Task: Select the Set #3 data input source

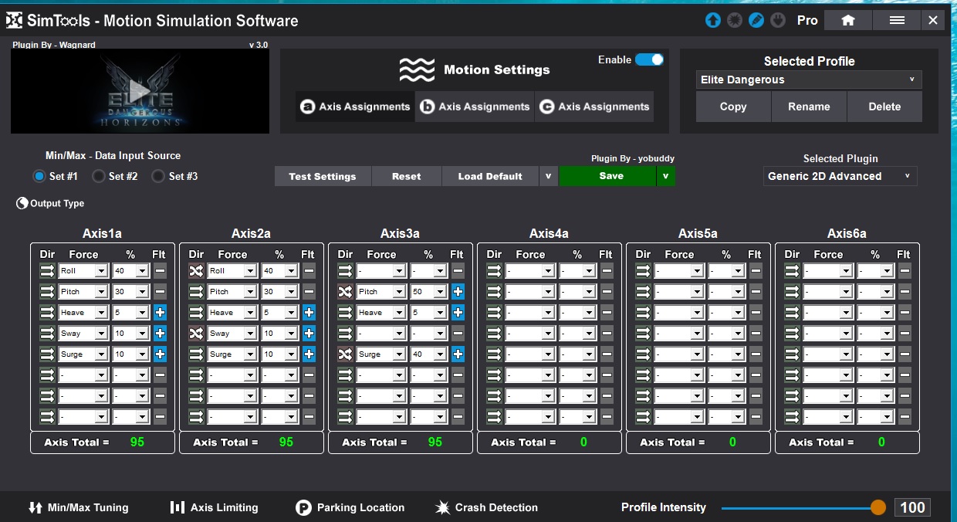Action: tap(158, 176)
